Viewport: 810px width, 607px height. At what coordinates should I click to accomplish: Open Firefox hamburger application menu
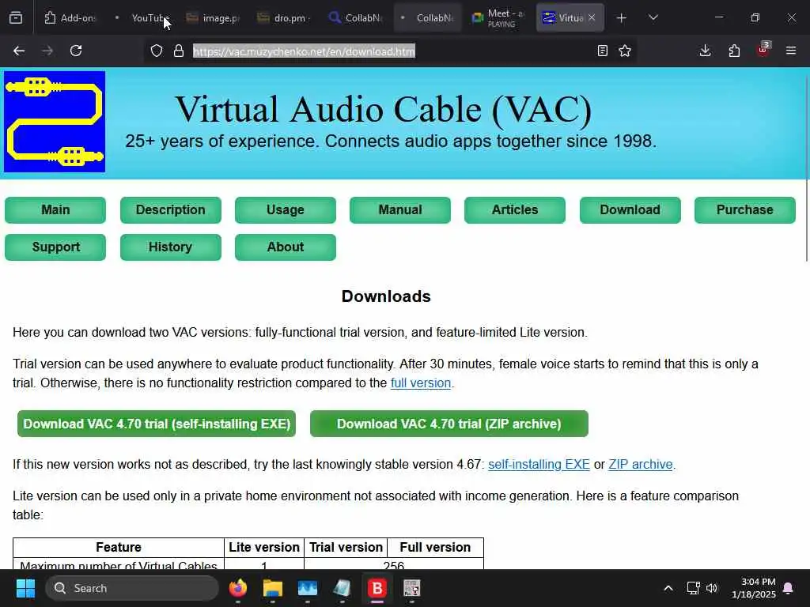click(x=791, y=51)
